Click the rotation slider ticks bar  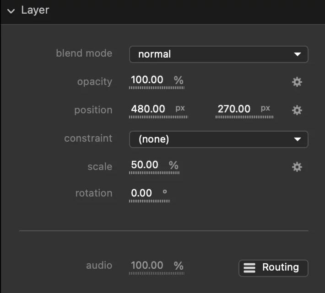pos(149,201)
